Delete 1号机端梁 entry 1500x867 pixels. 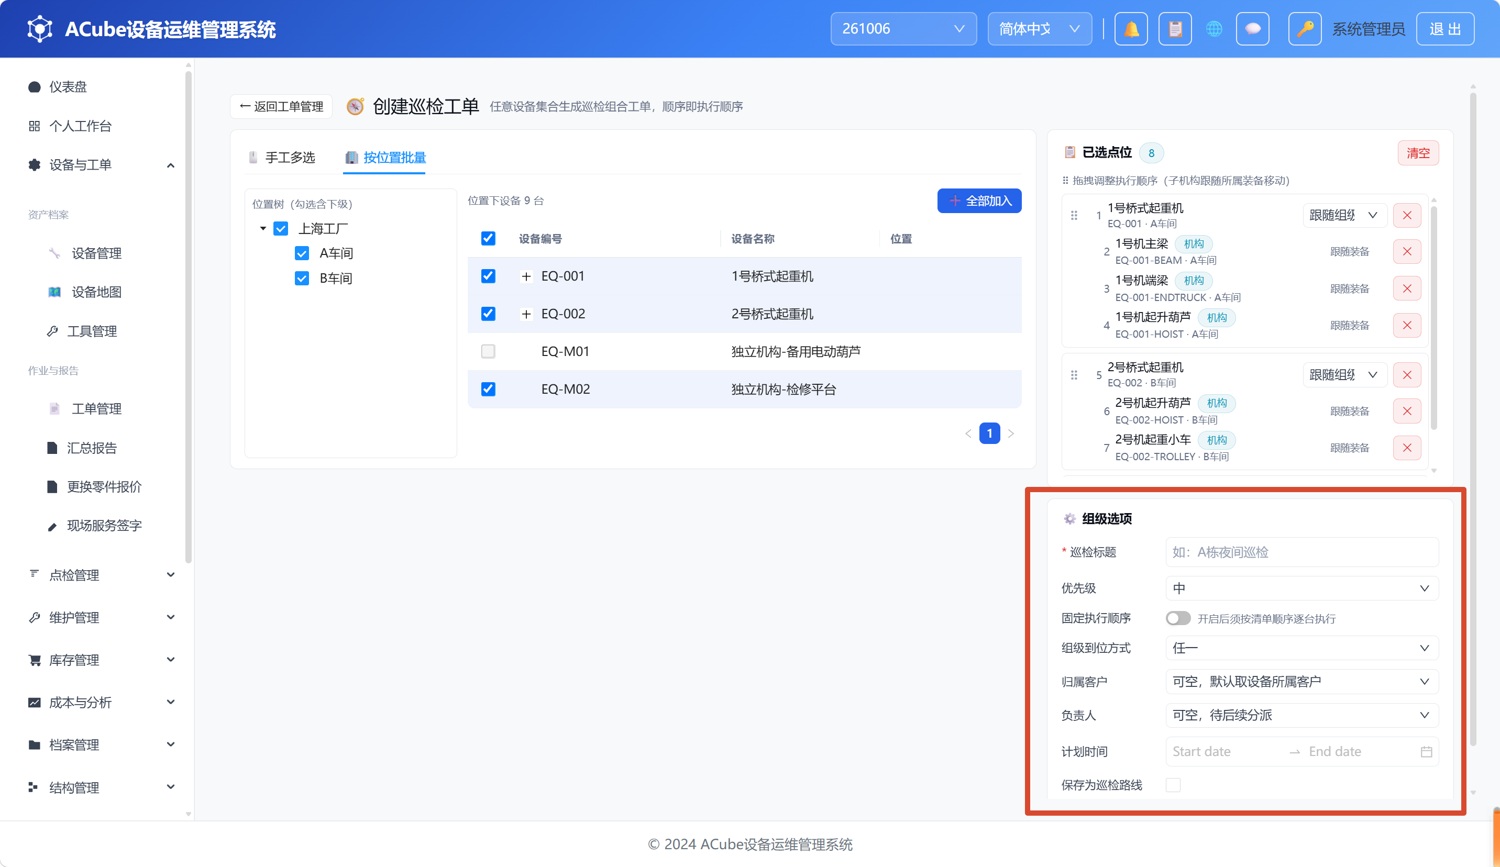tap(1407, 288)
